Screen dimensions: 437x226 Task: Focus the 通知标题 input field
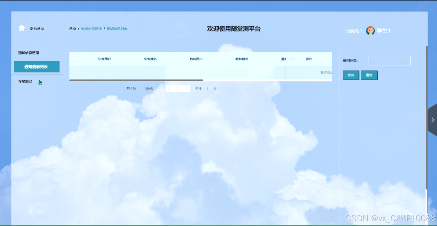point(389,61)
